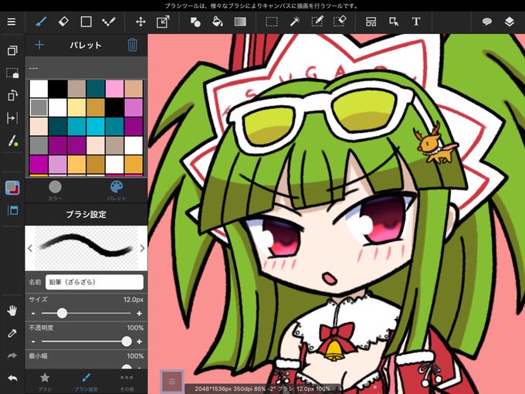Click the selection-layer icon in sidebar

(x=12, y=73)
